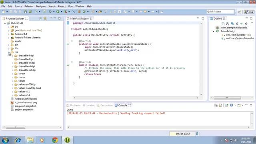Viewport: 256px width, 144px height.
Task: Open the Refactor menu
Action: 29,6
